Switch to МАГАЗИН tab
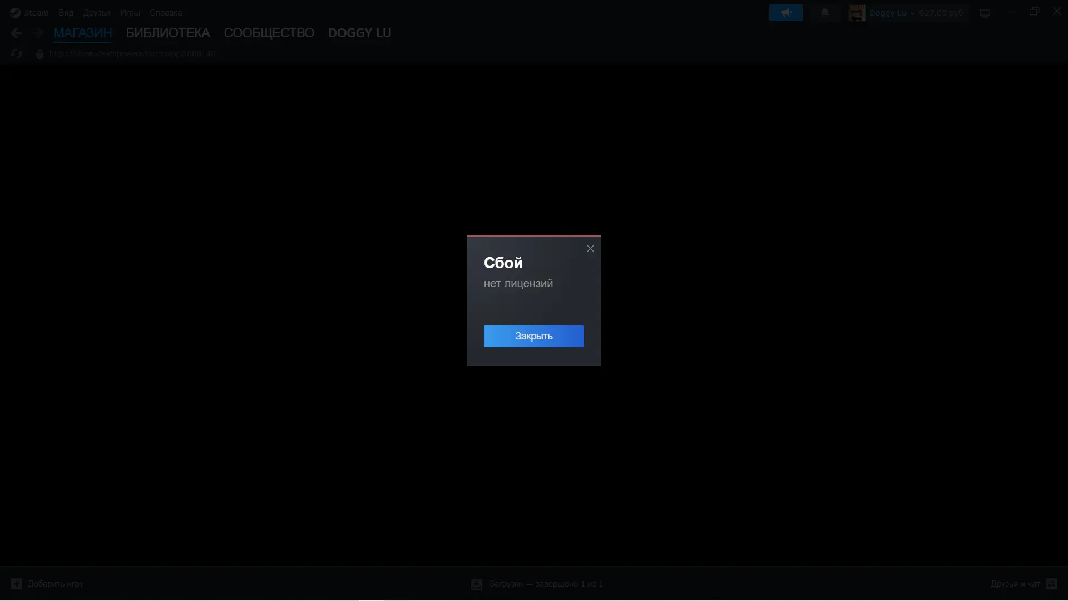 [x=82, y=33]
